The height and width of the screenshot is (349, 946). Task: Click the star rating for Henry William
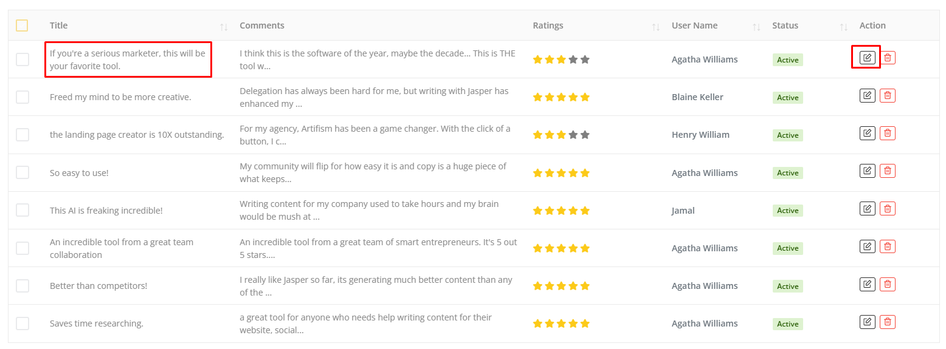click(x=561, y=135)
